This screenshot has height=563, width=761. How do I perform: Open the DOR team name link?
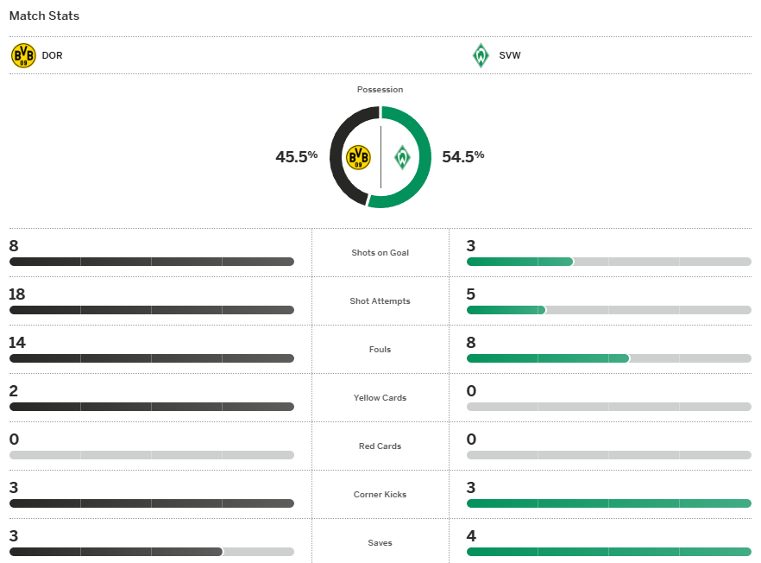[x=52, y=56]
